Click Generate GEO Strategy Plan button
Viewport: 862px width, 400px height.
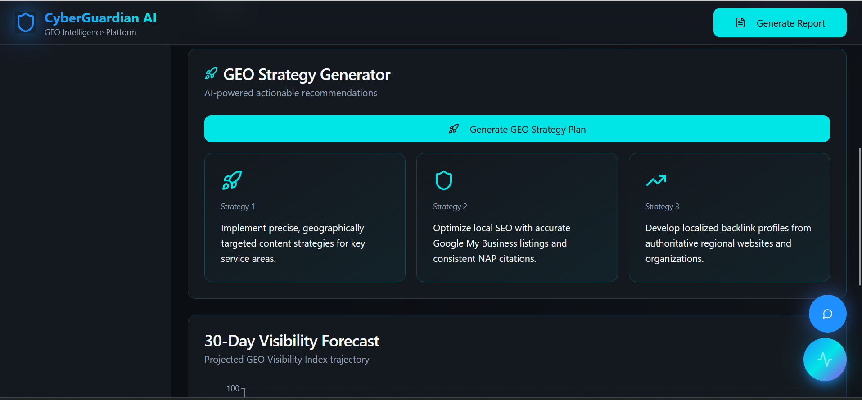click(x=517, y=129)
